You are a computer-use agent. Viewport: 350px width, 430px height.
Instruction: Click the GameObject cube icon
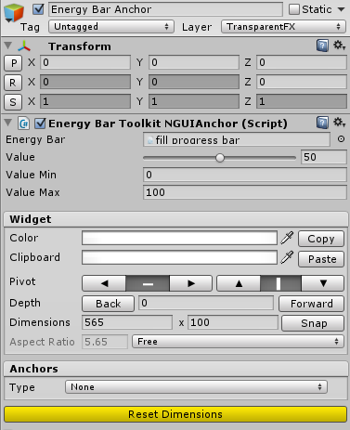(x=14, y=12)
